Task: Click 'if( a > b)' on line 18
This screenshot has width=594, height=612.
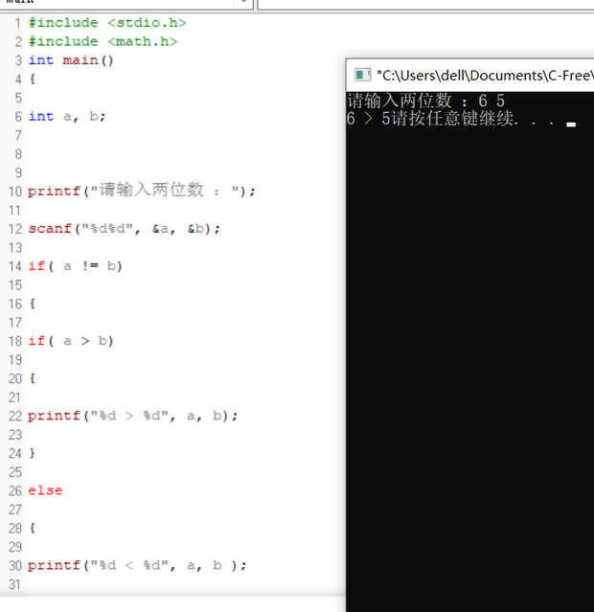Action: (71, 341)
